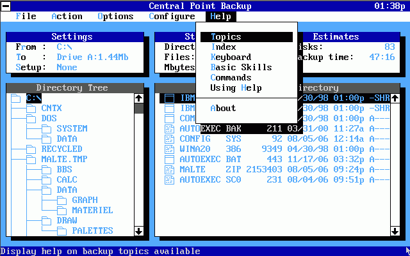Select the CALC subdirectory
Image resolution: width=410 pixels, height=256 pixels.
[67, 179]
